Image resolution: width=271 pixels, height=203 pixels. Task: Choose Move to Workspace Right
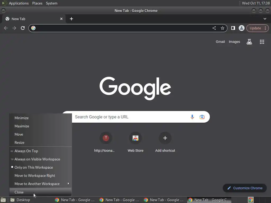click(40, 176)
